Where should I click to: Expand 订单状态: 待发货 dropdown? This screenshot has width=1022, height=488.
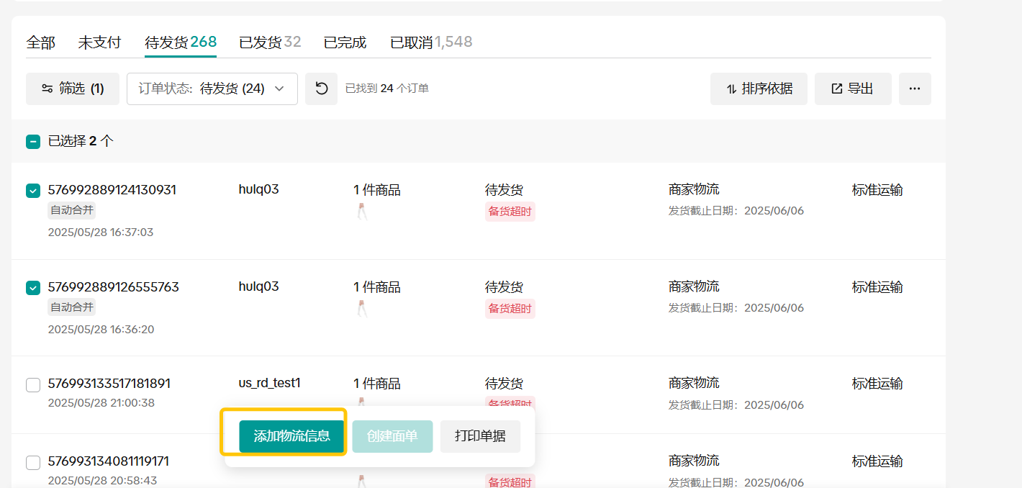tap(212, 89)
